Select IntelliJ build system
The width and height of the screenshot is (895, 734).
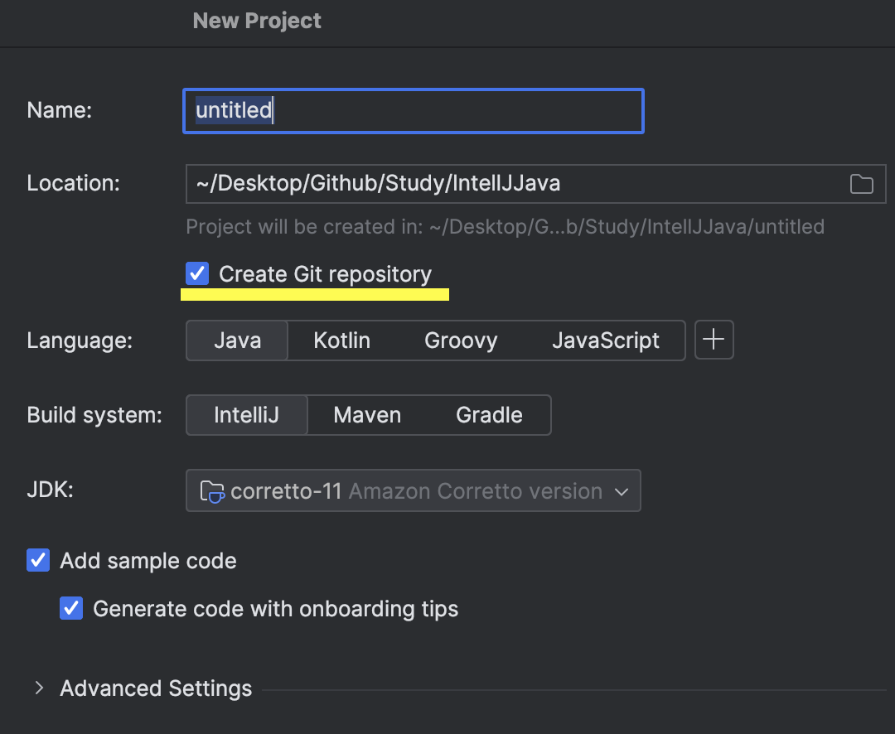click(246, 415)
